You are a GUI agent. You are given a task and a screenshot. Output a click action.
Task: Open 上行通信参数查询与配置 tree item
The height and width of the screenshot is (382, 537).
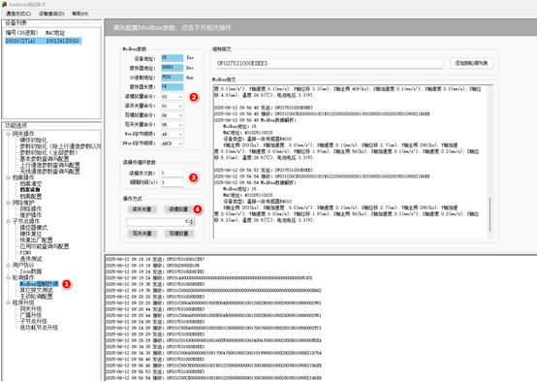(49, 165)
